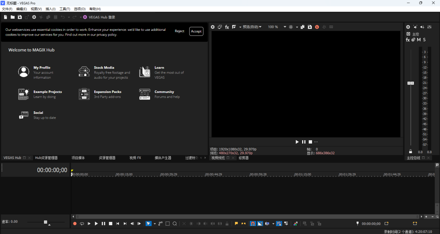440x234 pixels.
Task: Switch to 视频 FX tab
Action: coord(135,158)
